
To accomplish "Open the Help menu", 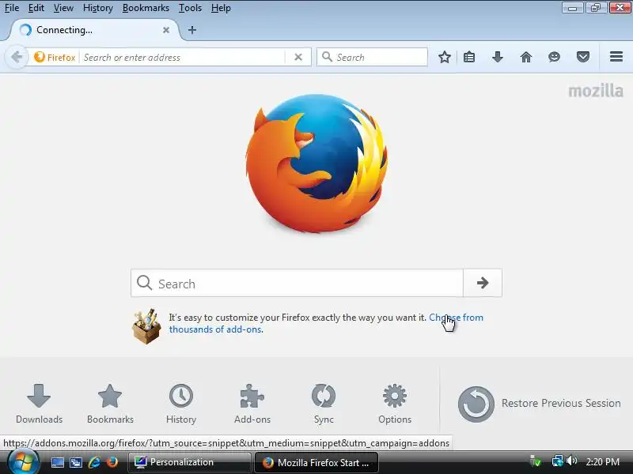I will [221, 8].
